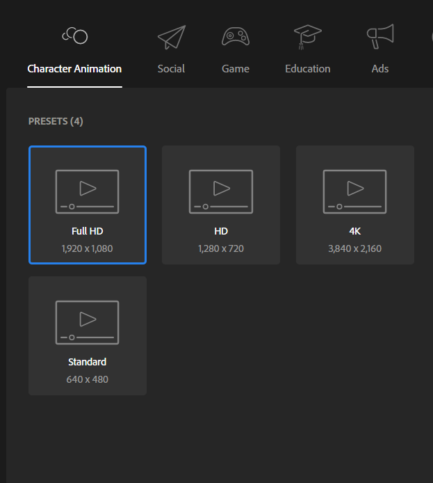Screen dimensions: 433x483
Task: Click the video player icon in 4K preset
Action: coord(354,191)
